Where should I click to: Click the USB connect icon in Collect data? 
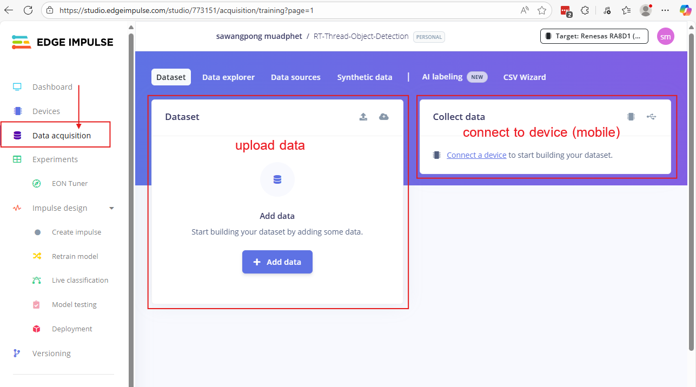coord(651,117)
